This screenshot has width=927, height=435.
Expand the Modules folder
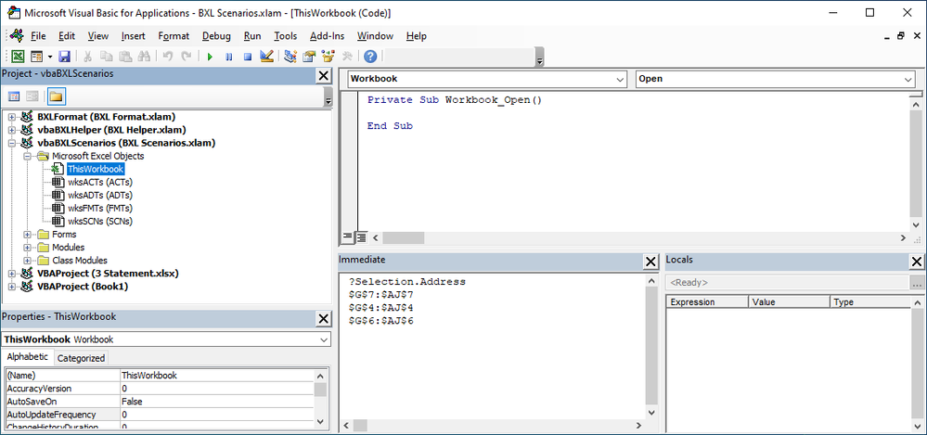27,248
